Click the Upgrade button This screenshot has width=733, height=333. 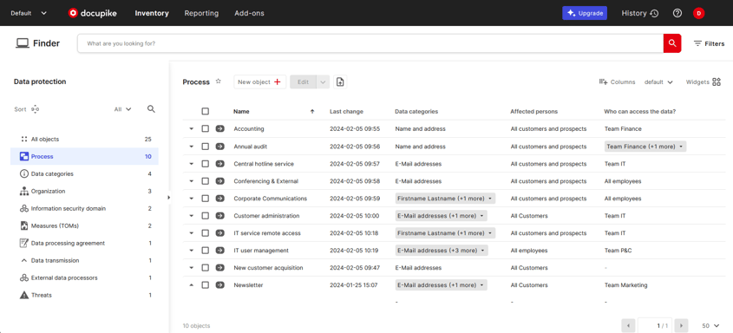(585, 13)
